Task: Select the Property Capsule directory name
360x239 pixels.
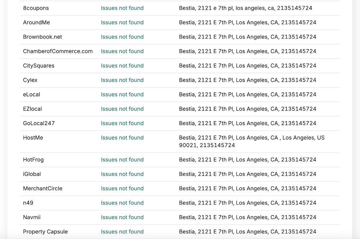Action: tap(45, 231)
